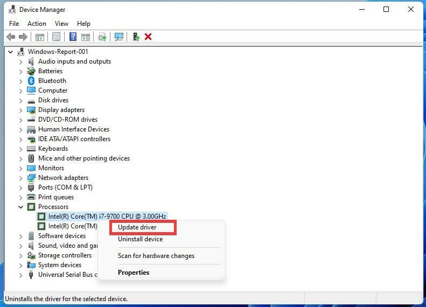Click the Add/enable device toolbar icon

click(x=136, y=37)
